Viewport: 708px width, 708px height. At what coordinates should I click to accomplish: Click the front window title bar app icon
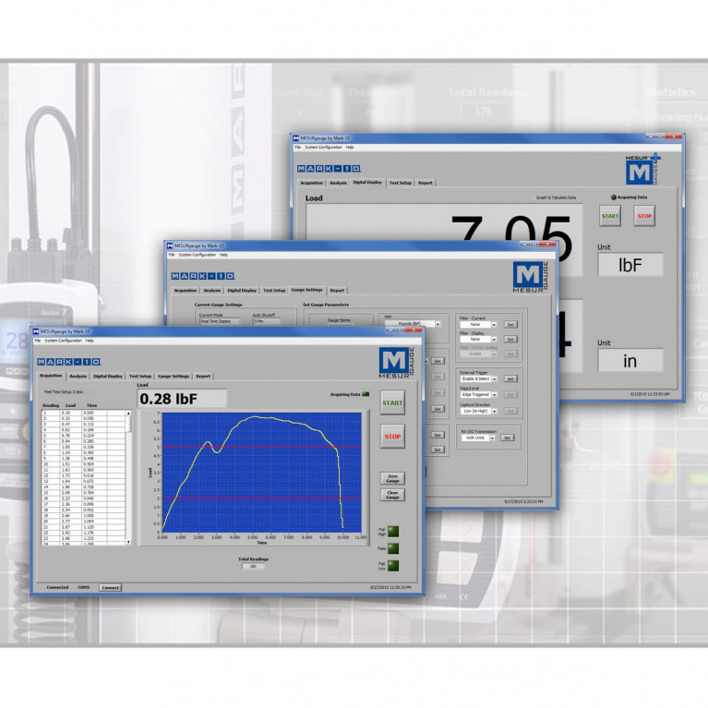pos(36,331)
